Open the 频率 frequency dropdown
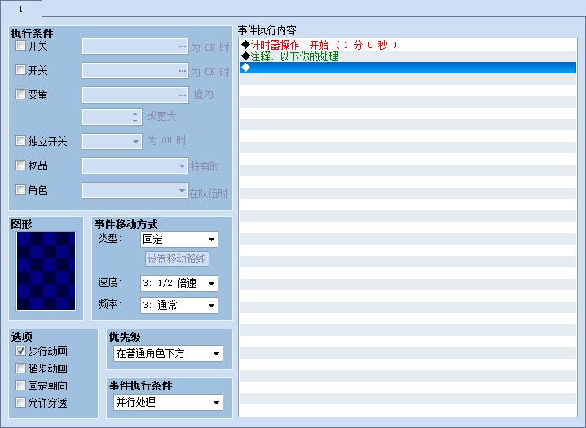This screenshot has width=586, height=428. tap(179, 305)
